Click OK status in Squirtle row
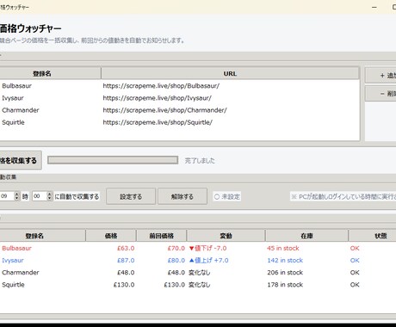Image resolution: width=396 pixels, height=327 pixels. pos(355,285)
